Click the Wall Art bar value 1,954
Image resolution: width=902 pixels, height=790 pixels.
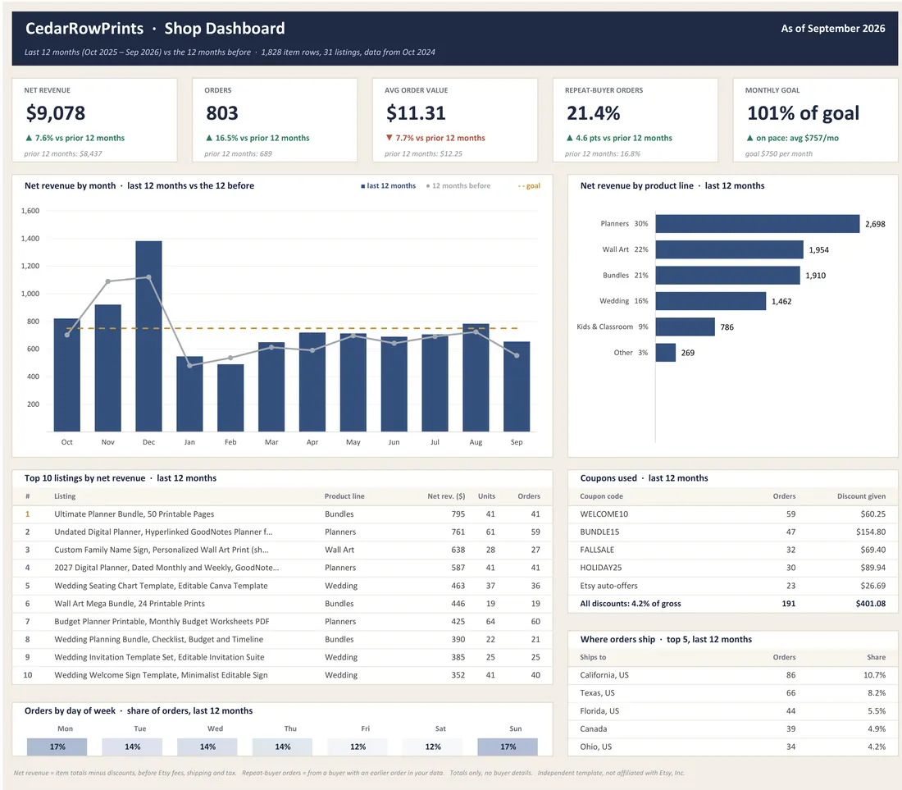click(818, 249)
